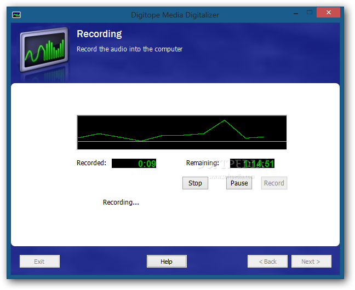Click the green audio waveform display
355x290 pixels.
(182, 132)
